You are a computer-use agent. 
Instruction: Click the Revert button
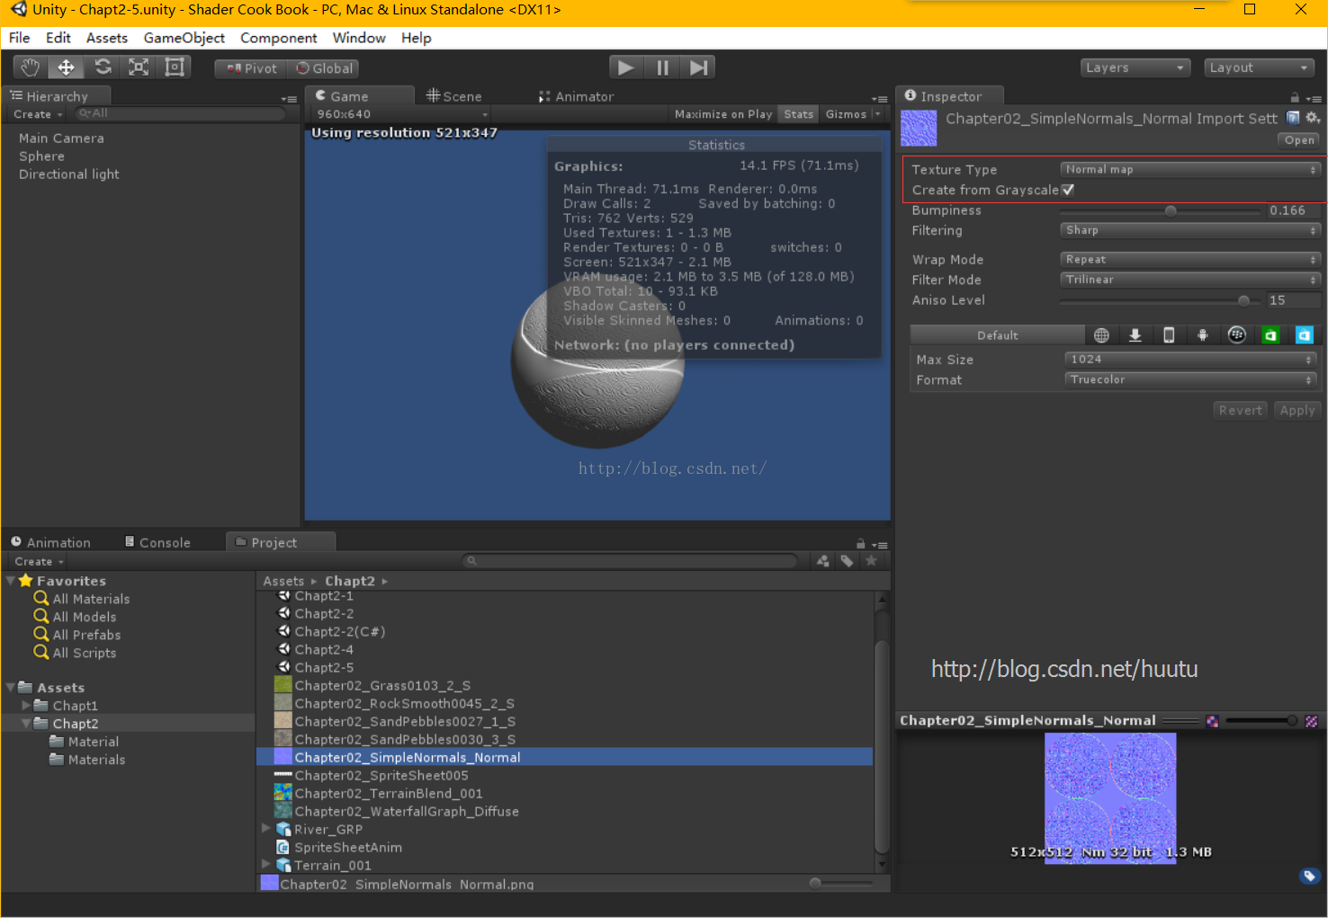1241,410
